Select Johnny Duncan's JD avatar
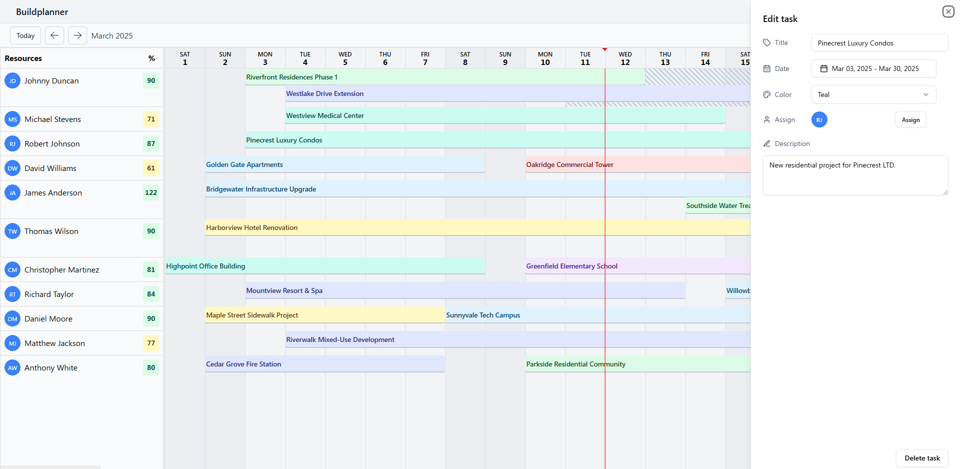Screen dimensions: 960x469 (13, 81)
